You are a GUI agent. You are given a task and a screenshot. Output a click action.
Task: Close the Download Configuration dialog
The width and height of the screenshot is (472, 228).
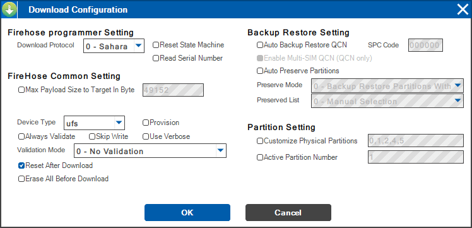point(463,9)
